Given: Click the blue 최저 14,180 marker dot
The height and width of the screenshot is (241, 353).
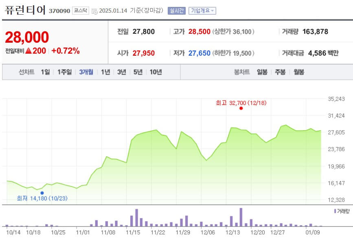Looking at the screenshot, I should tap(42, 193).
